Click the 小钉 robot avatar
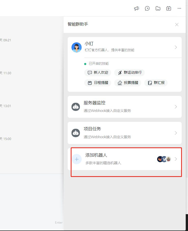Viewport: 188px width, 231px height. (77, 47)
